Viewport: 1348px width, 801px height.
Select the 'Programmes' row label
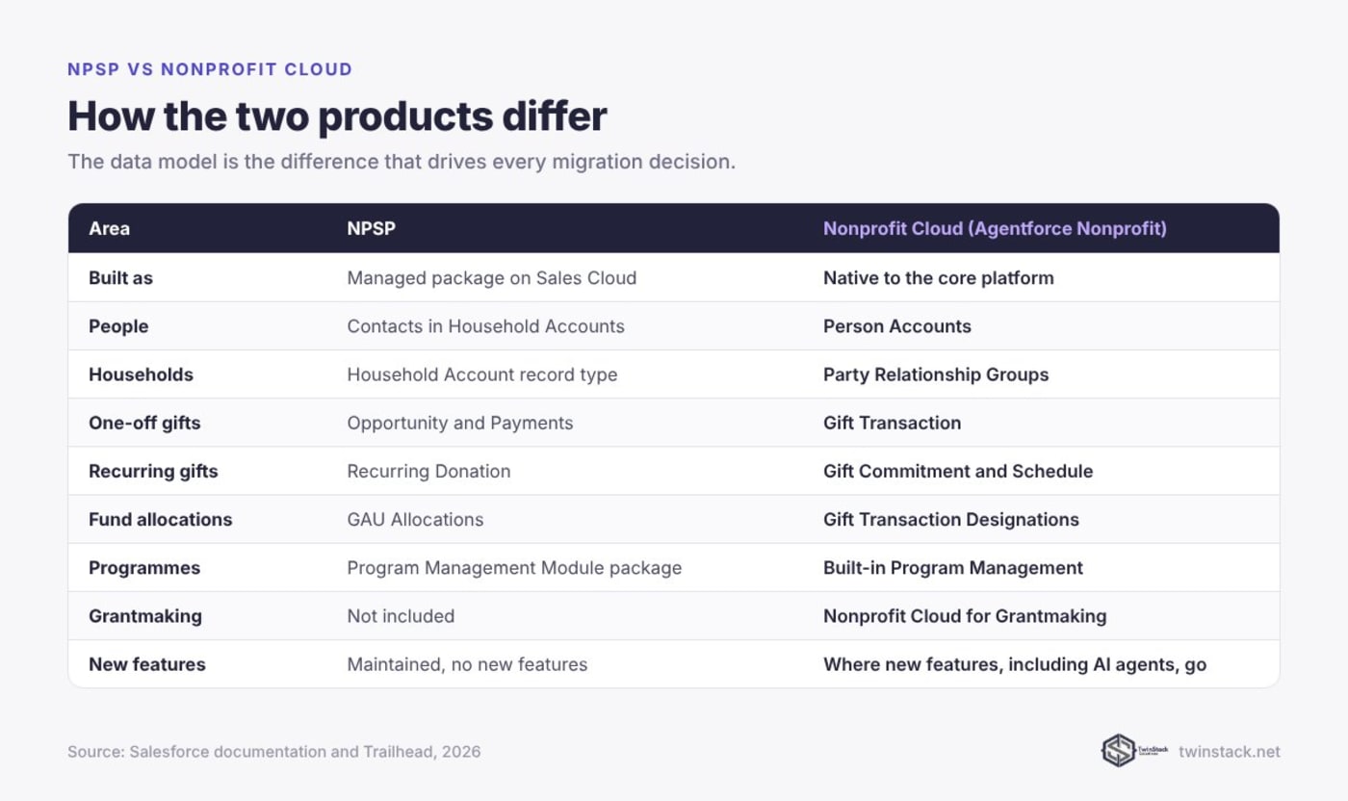[x=144, y=568]
